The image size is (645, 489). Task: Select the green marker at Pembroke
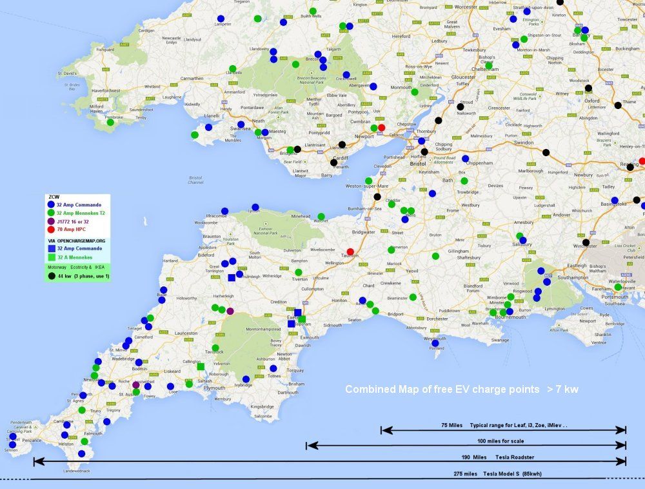(110, 122)
